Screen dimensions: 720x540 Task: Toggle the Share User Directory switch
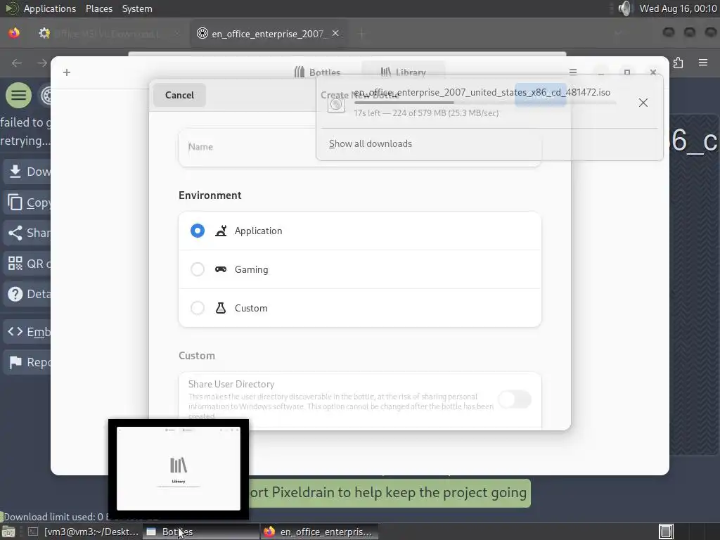click(x=515, y=399)
